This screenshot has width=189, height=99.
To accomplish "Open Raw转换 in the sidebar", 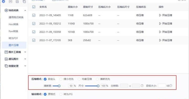I will click(x=13, y=31).
